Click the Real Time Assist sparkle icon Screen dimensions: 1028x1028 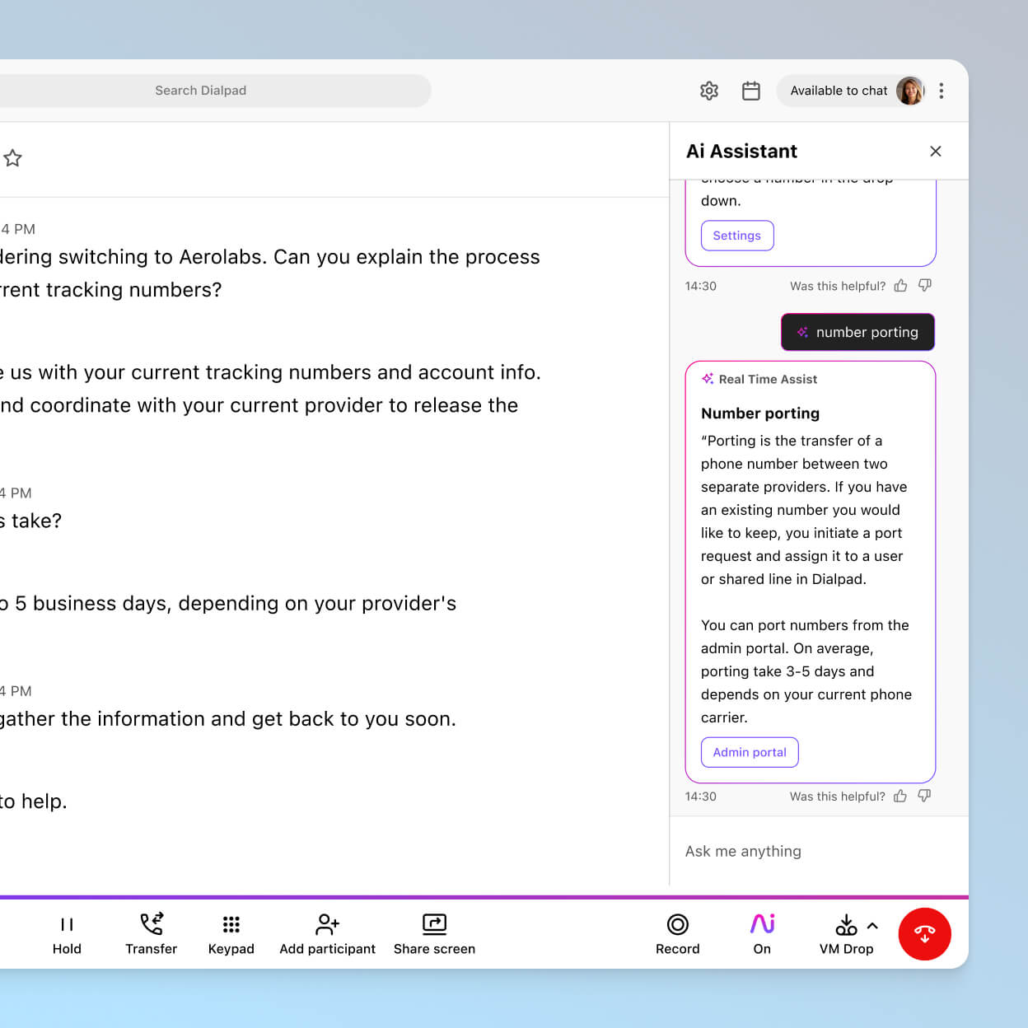click(708, 379)
